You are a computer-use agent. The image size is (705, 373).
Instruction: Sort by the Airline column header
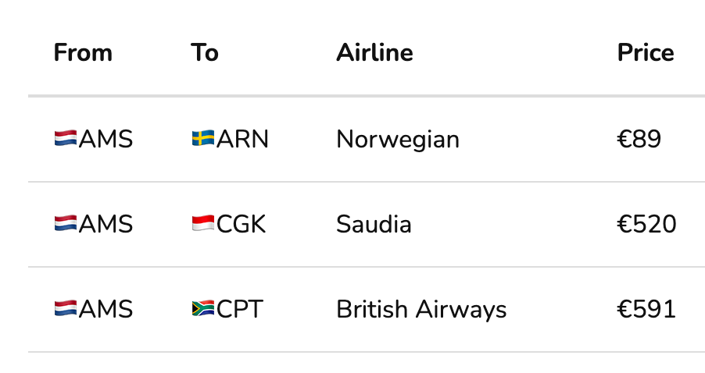[x=374, y=52]
